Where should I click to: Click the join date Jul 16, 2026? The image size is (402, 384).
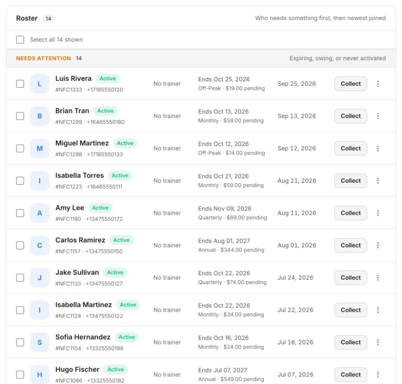(x=295, y=342)
